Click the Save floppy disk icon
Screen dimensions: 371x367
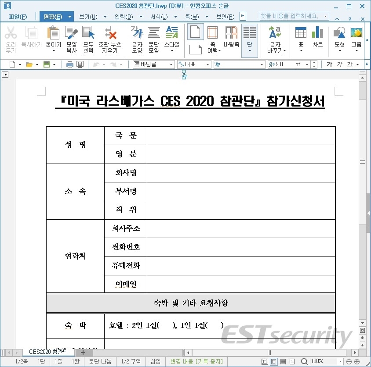[x=47, y=64]
